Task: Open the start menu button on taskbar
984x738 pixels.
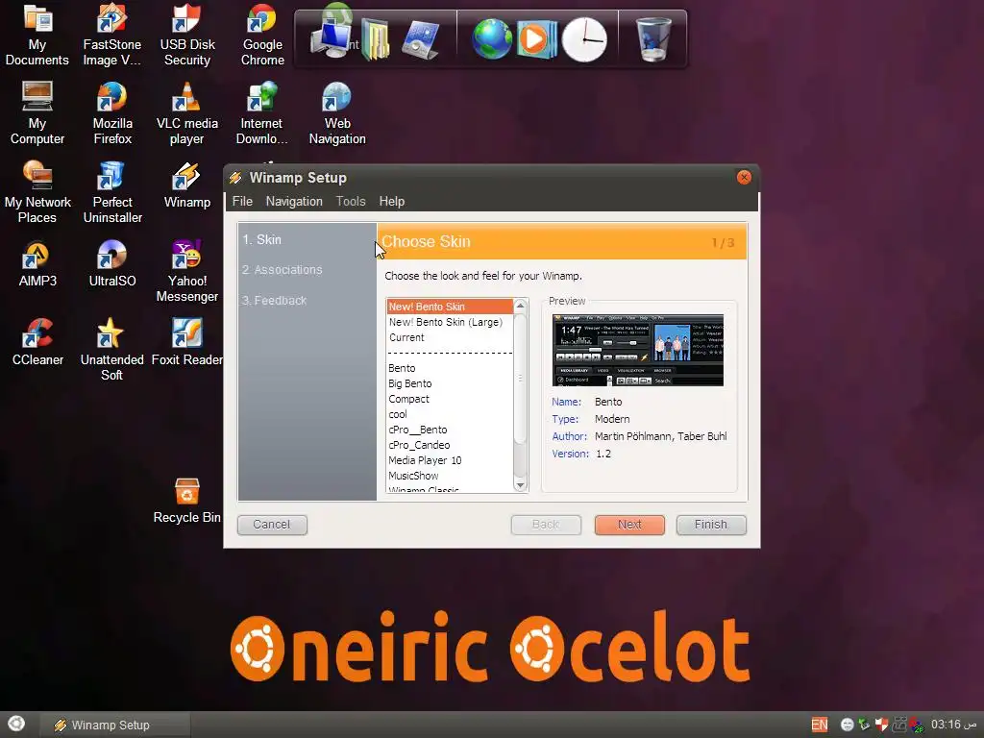Action: point(16,724)
